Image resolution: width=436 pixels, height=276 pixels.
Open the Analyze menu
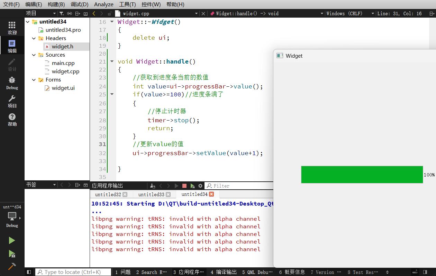point(104,4)
